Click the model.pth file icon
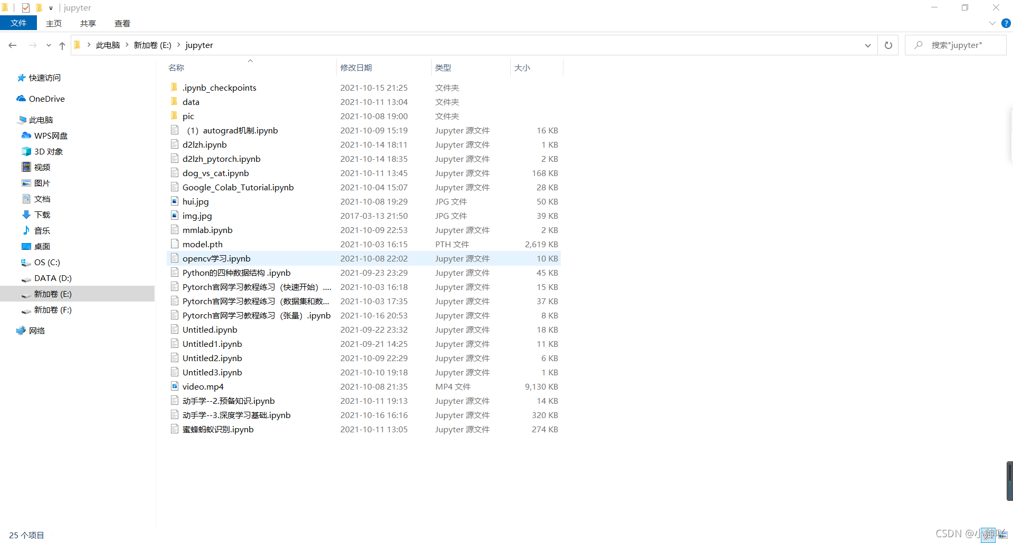The width and height of the screenshot is (1013, 543). [175, 244]
